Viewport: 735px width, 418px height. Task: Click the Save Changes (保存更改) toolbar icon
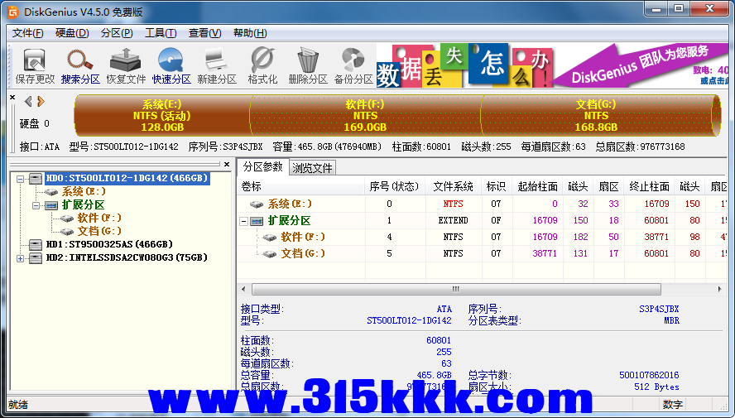coord(34,66)
